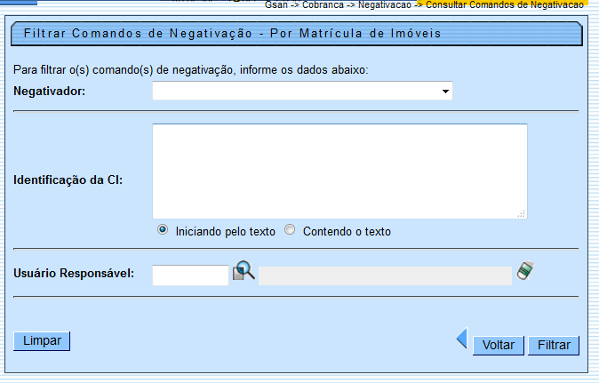Click the 'Usuário Responsável:' label
Viewport: 599px width, 383px height.
pyautogui.click(x=74, y=273)
